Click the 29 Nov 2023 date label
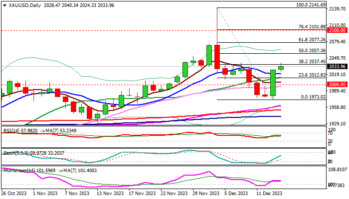 pos(207,194)
